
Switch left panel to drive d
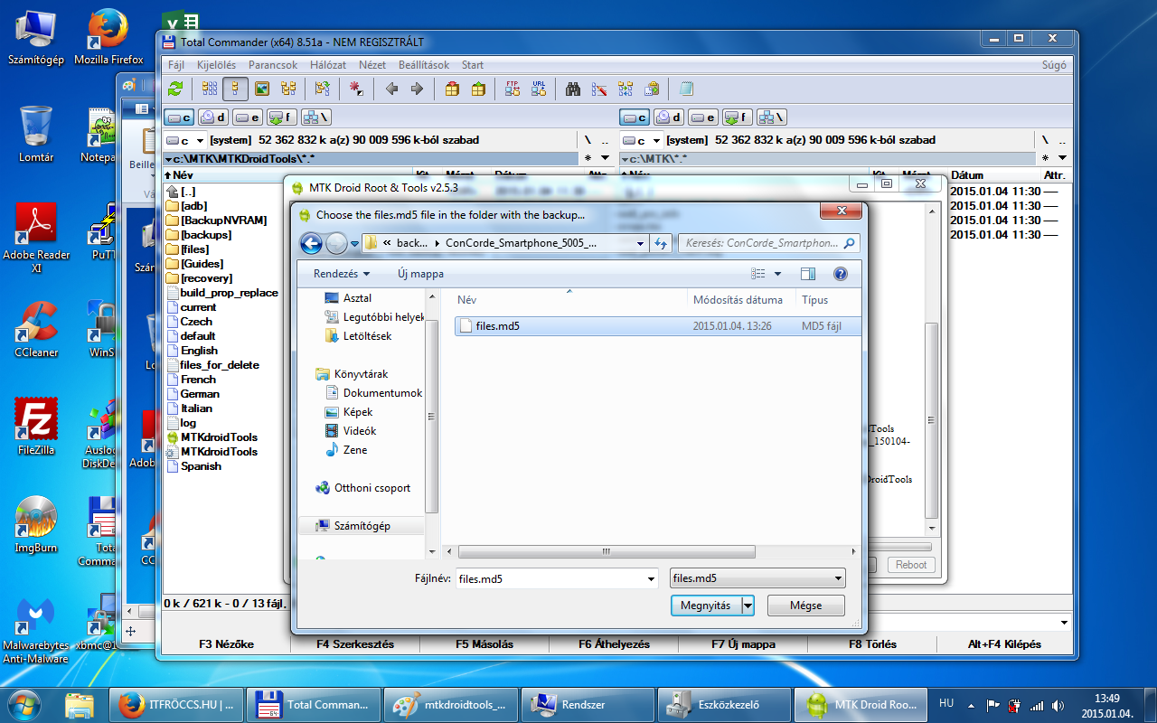213,117
